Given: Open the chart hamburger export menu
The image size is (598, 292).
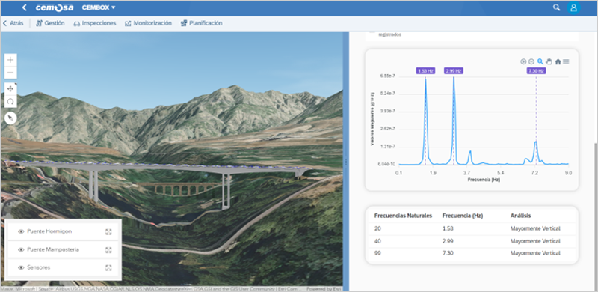Looking at the screenshot, I should coord(566,61).
